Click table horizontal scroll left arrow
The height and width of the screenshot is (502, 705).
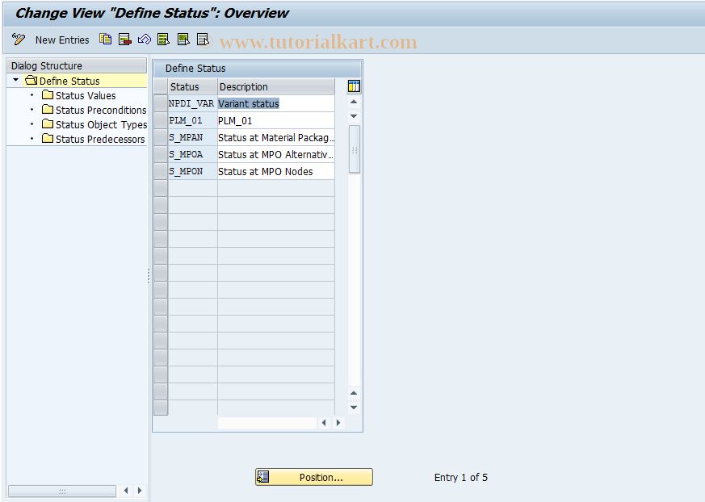(x=324, y=423)
